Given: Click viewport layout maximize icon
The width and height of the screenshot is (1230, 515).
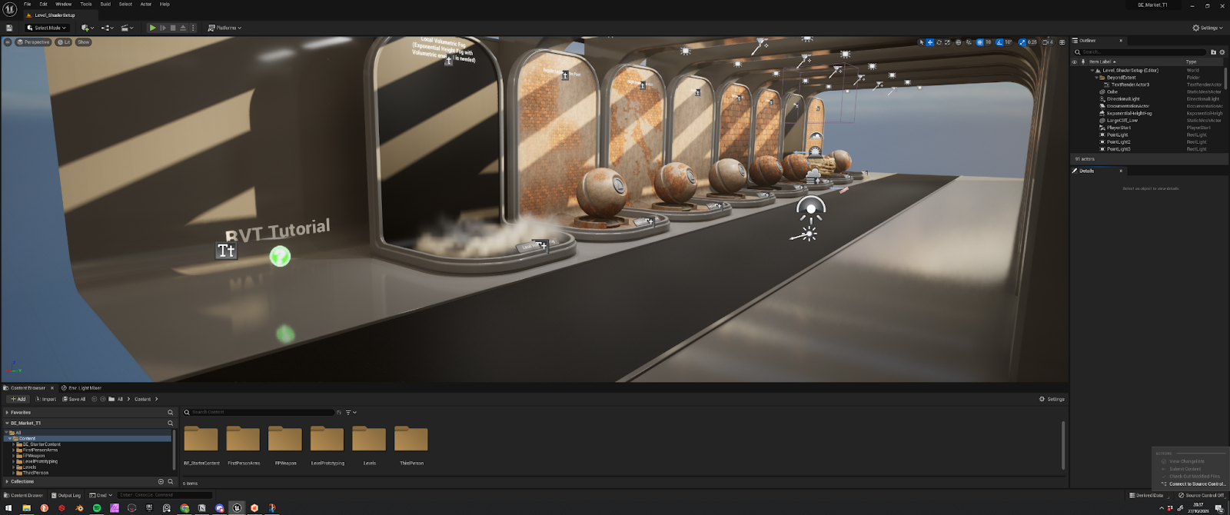Looking at the screenshot, I should [x=1062, y=42].
